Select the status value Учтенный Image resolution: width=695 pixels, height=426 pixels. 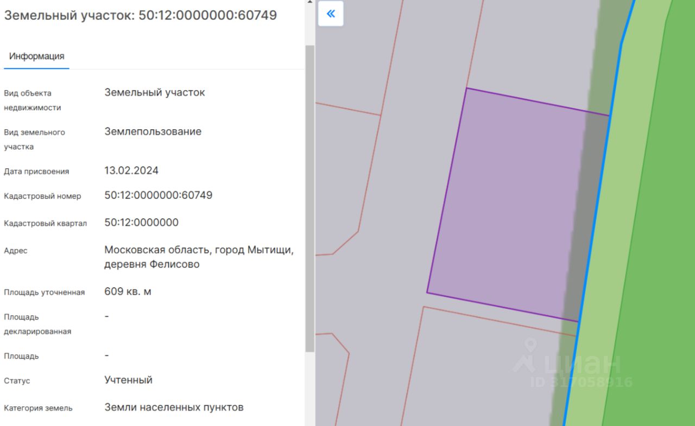click(x=129, y=380)
